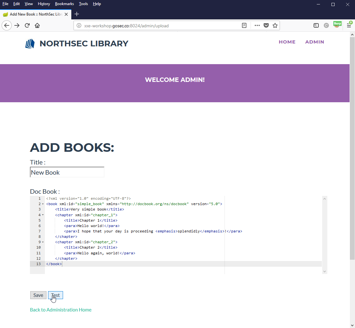Click the browser back arrow button
The image size is (355, 328).
(x=7, y=26)
